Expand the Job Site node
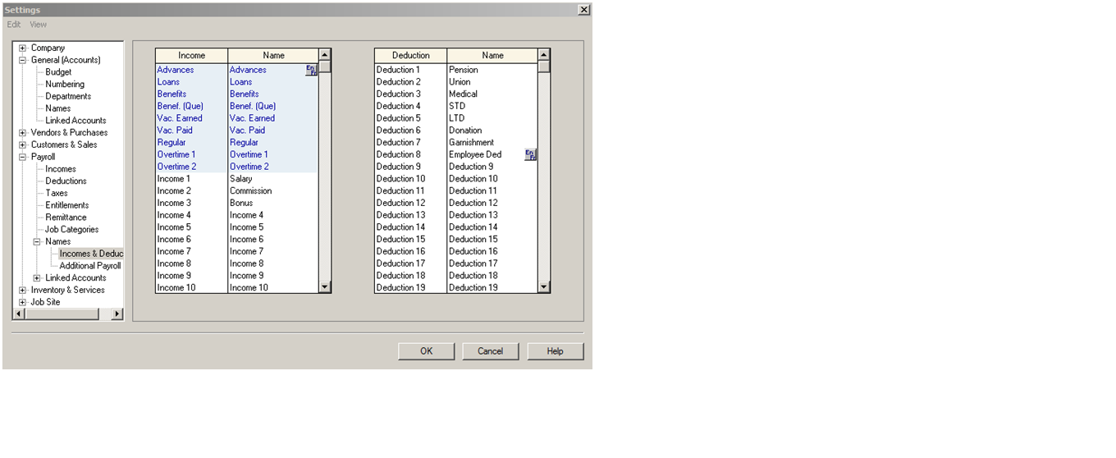The height and width of the screenshot is (458, 1116). click(23, 302)
